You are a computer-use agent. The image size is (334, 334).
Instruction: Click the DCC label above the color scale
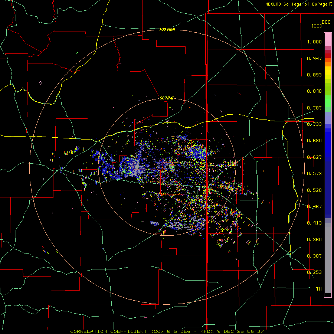click(x=326, y=22)
